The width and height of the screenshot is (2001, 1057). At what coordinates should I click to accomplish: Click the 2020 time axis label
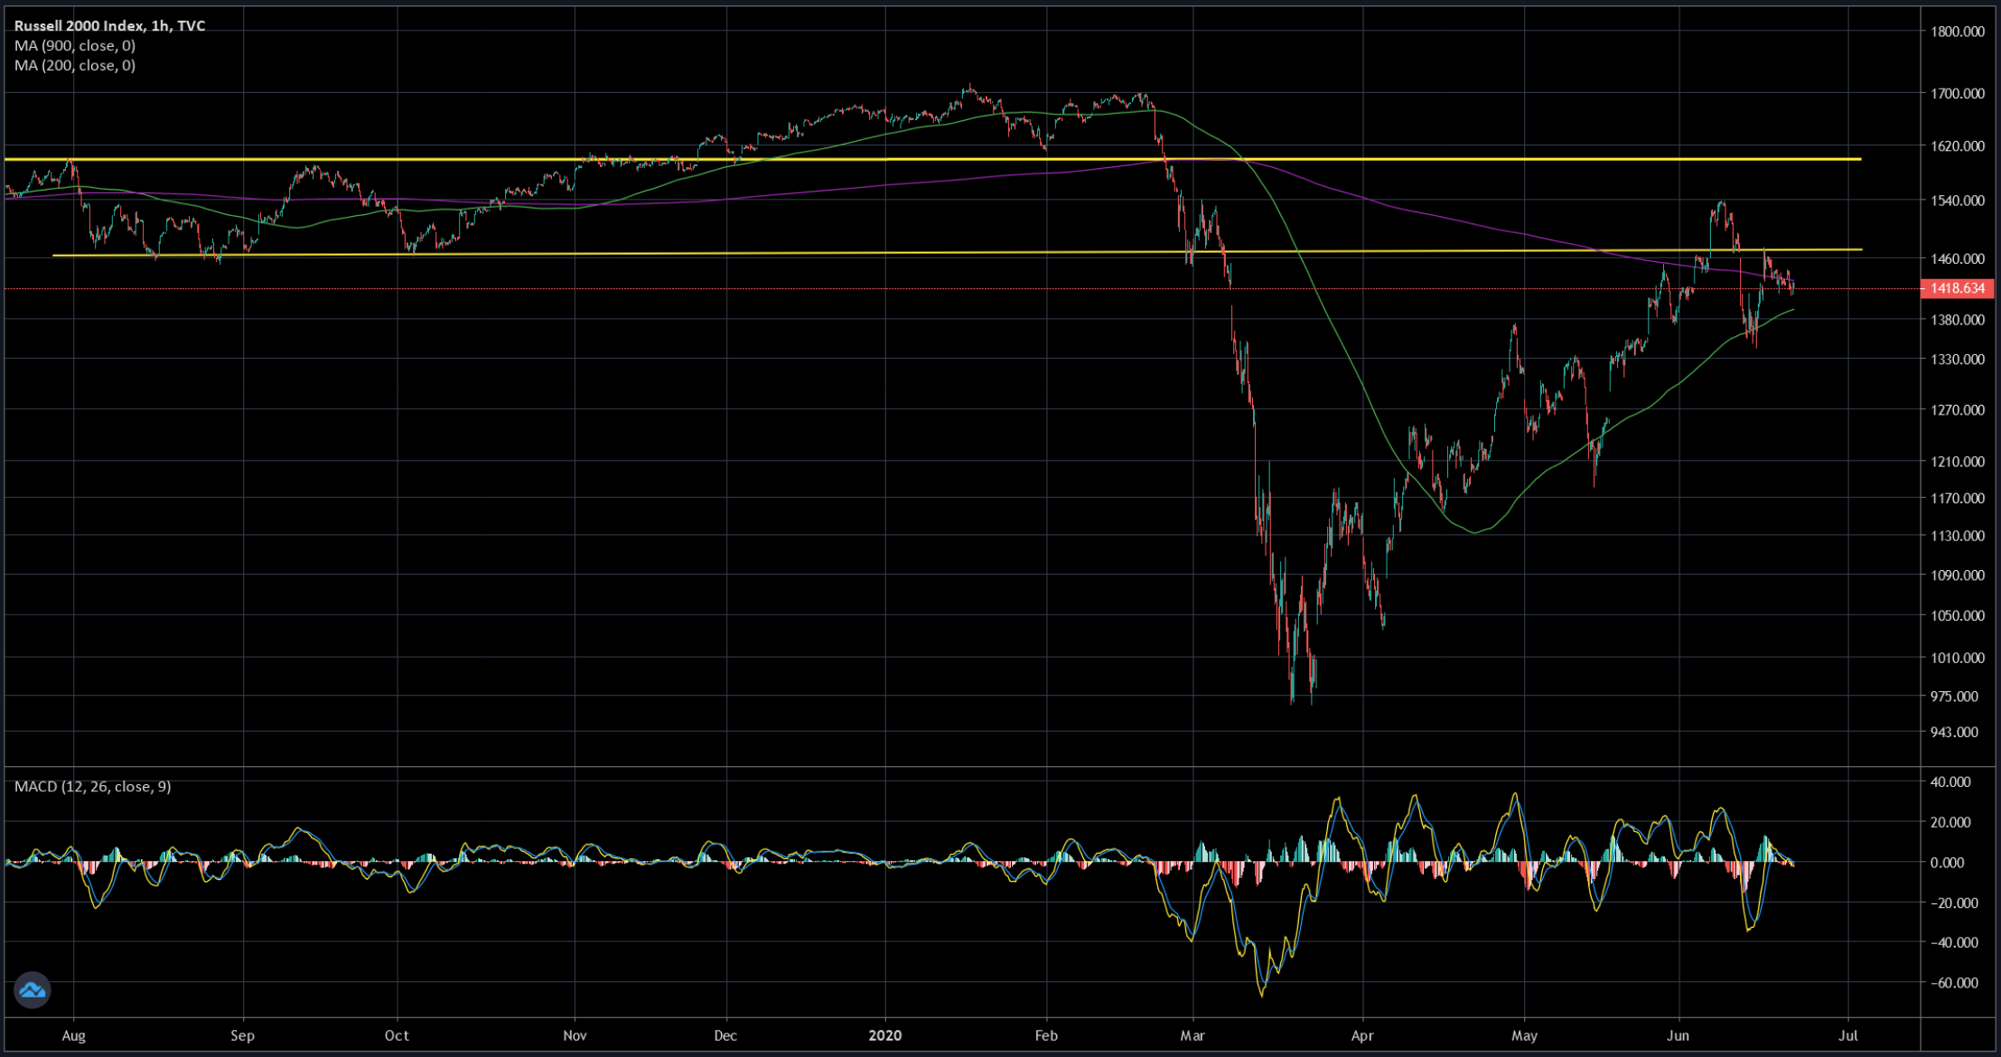click(885, 1036)
